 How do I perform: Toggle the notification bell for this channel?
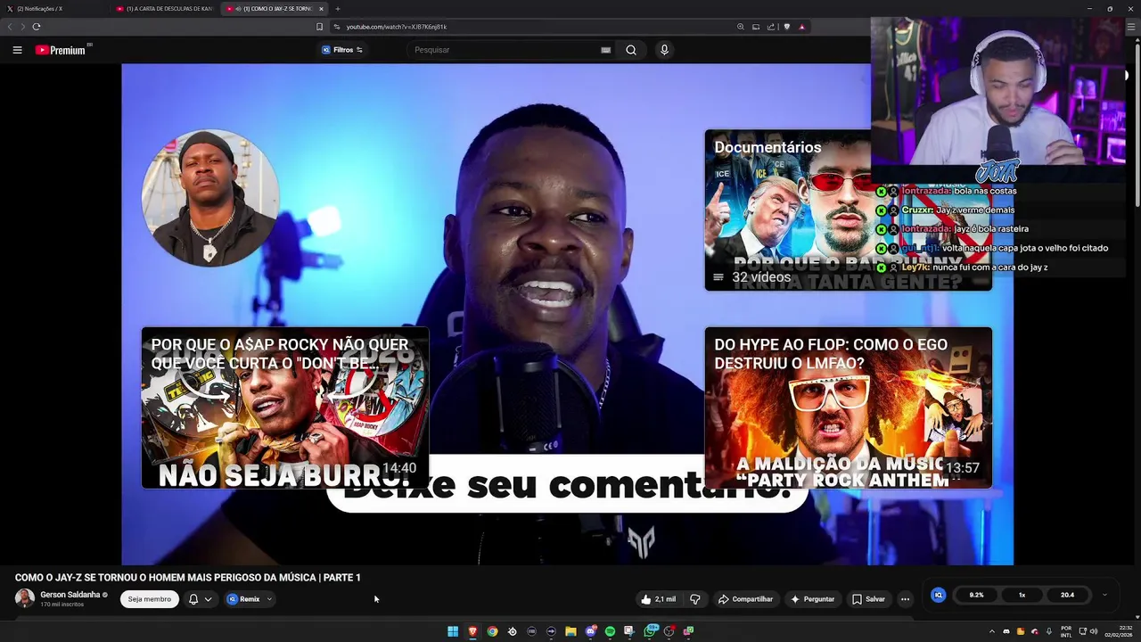tap(193, 599)
